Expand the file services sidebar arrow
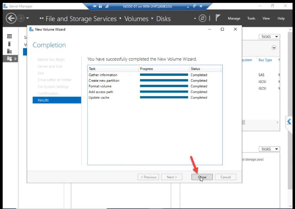The image size is (295, 209). pos(15,59)
